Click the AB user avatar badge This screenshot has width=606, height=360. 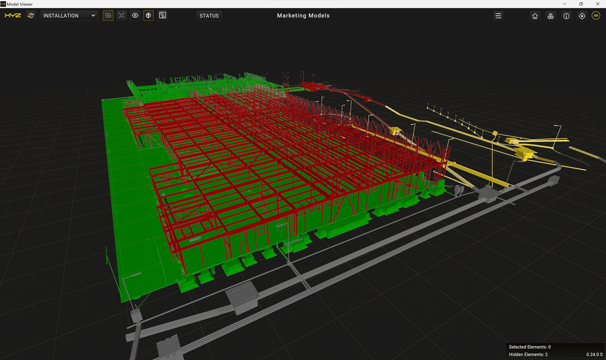click(x=596, y=16)
